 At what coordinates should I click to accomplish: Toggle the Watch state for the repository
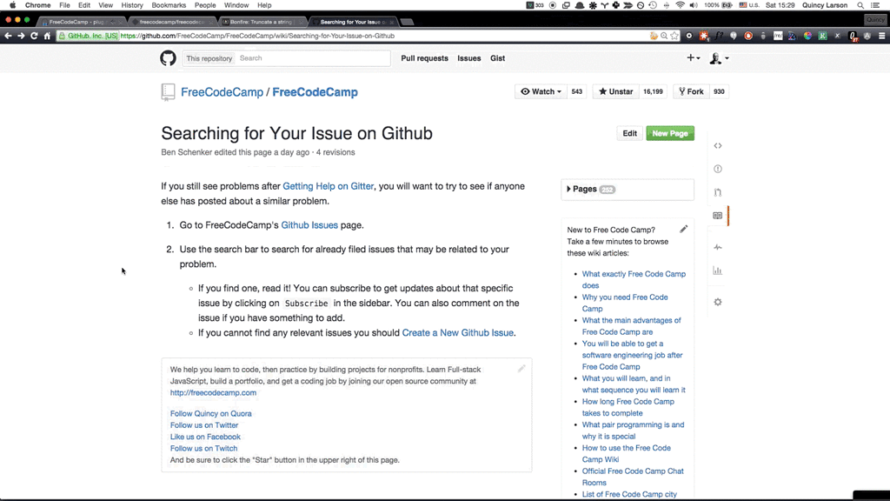point(539,90)
